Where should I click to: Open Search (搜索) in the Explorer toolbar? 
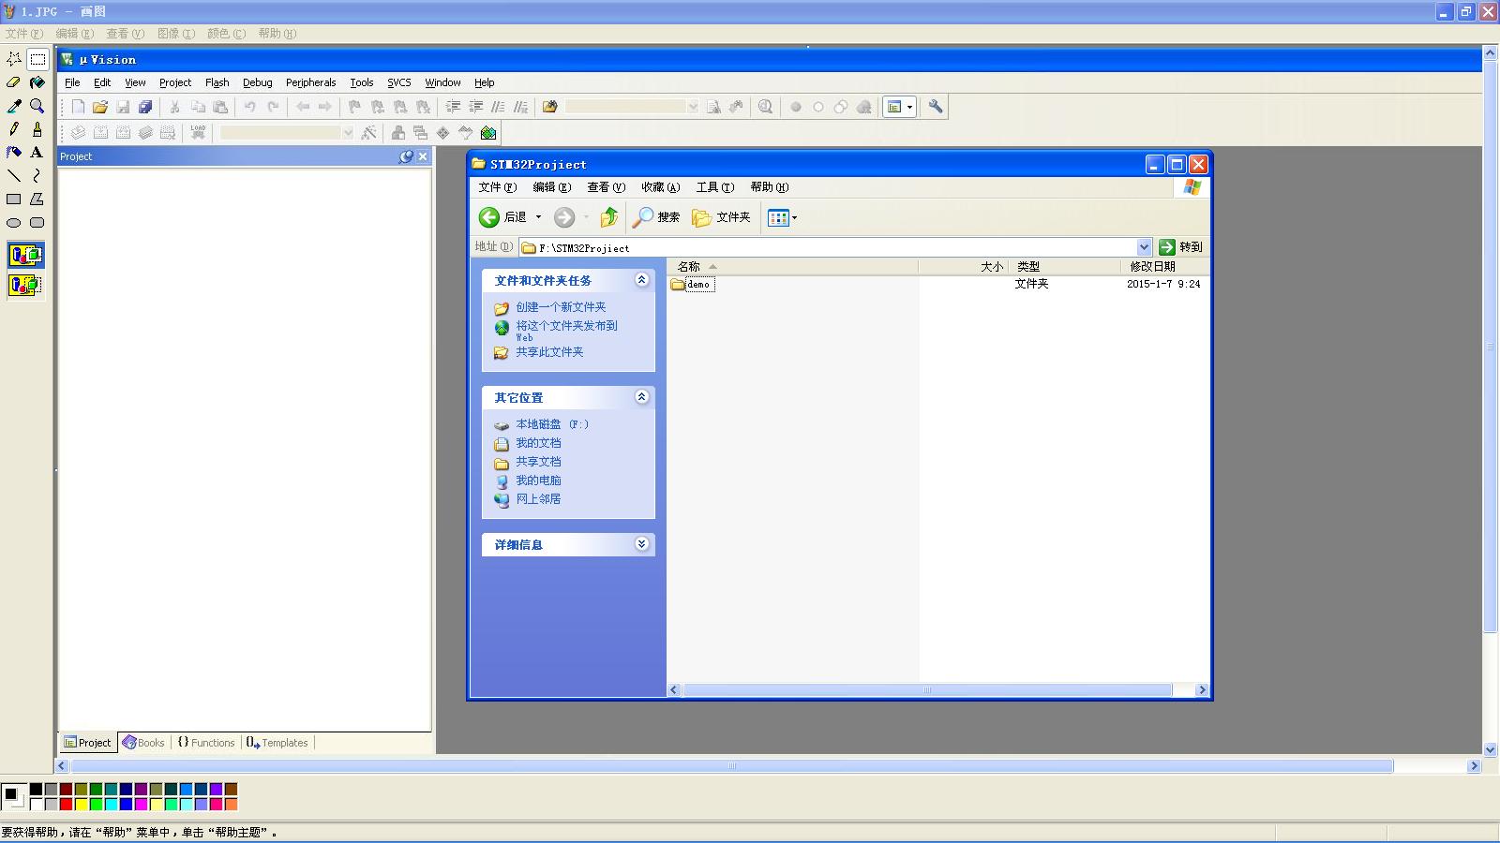[x=656, y=217]
